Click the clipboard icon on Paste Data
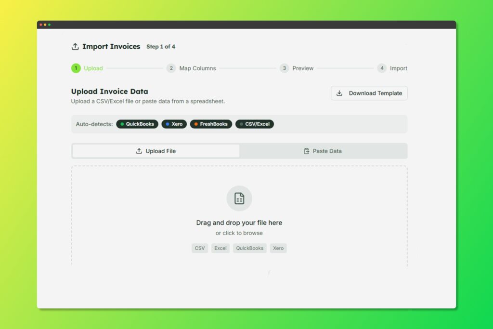 tap(306, 151)
